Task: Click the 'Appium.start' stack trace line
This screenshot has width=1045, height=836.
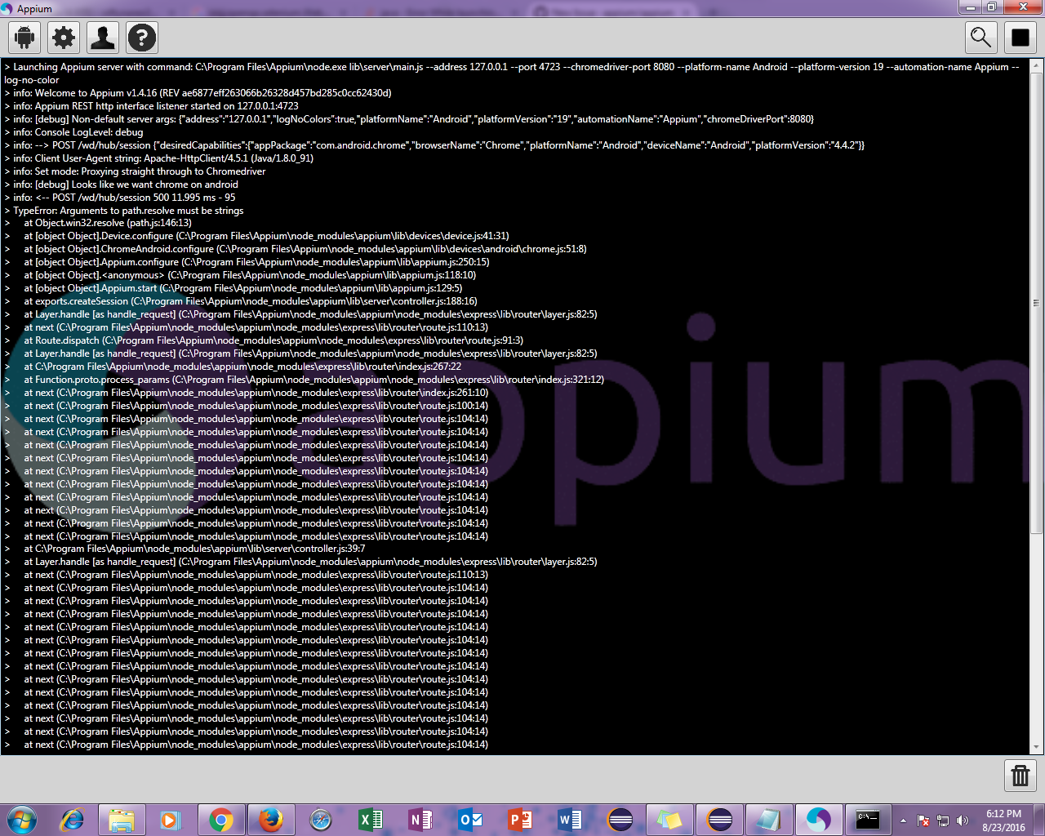Action: point(233,288)
